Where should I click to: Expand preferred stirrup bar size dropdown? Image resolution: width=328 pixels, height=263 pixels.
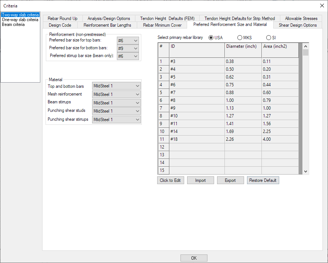[128, 56]
